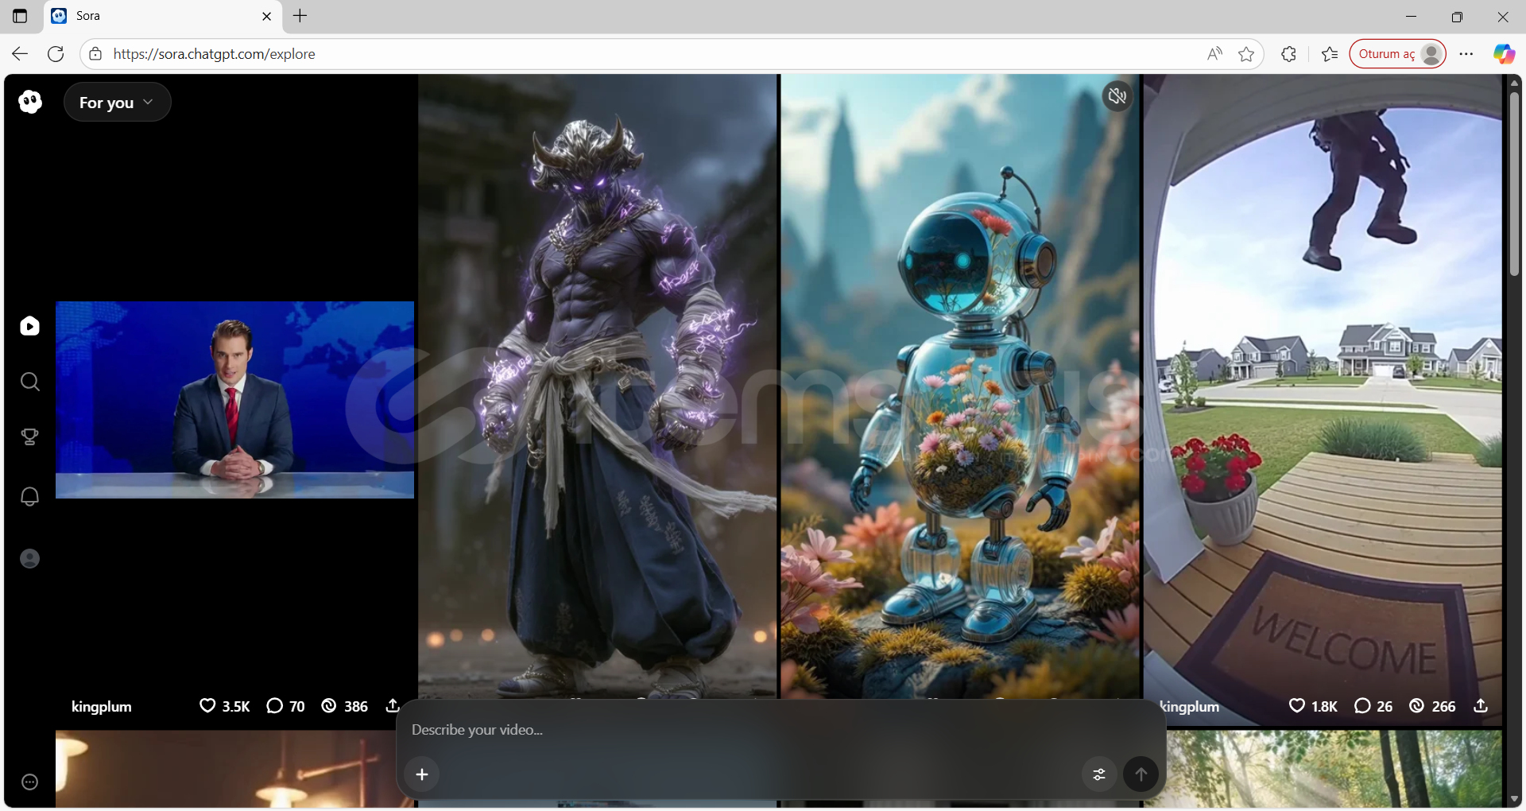Screen dimensions: 1526x811
Task: Click the Sora logo icon
Action: pyautogui.click(x=30, y=102)
